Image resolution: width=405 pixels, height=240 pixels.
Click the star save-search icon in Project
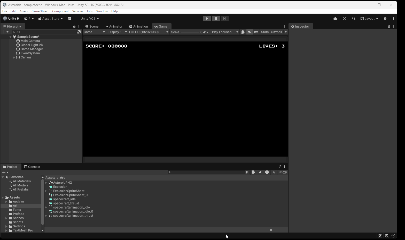[274, 172]
